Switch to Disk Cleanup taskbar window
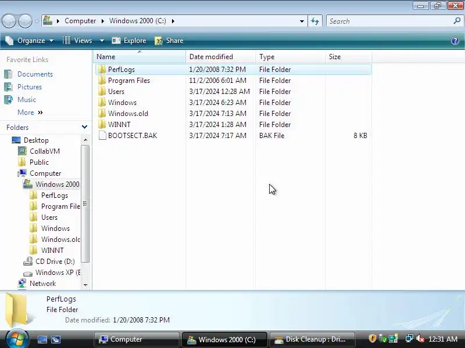This screenshot has height=348, width=465. pyautogui.click(x=312, y=339)
